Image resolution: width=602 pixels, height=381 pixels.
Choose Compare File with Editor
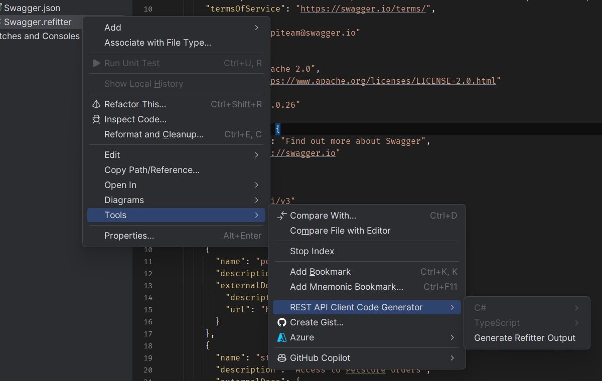[x=367, y=231]
